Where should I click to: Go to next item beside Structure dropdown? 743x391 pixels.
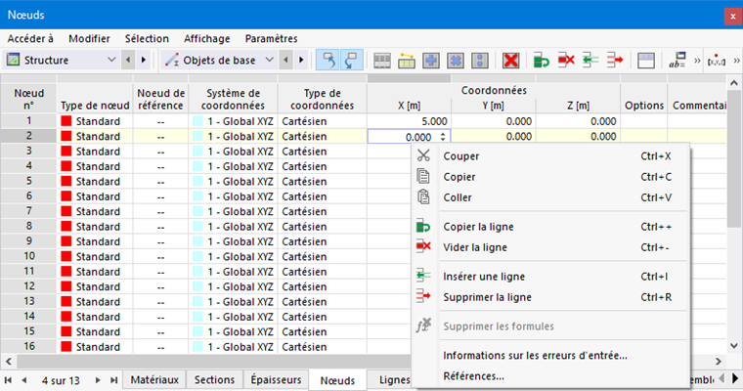coord(144,60)
